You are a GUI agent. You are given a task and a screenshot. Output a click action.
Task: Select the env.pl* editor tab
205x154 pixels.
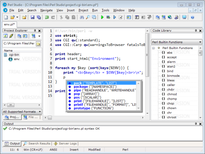tap(9, 24)
